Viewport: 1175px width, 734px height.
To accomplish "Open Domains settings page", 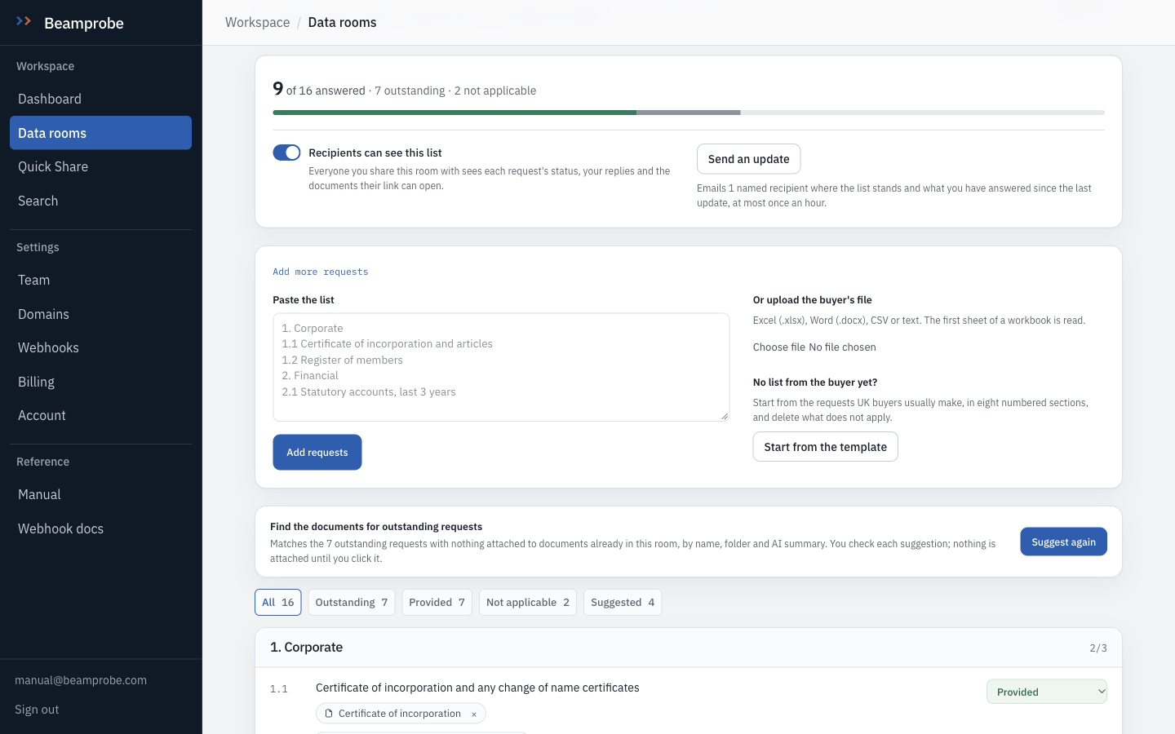I will click(x=100, y=314).
